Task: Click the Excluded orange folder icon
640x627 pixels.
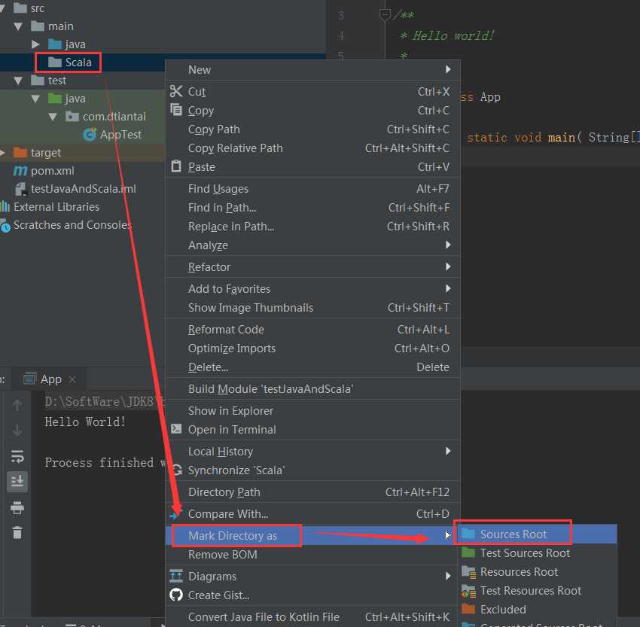Action: [468, 609]
